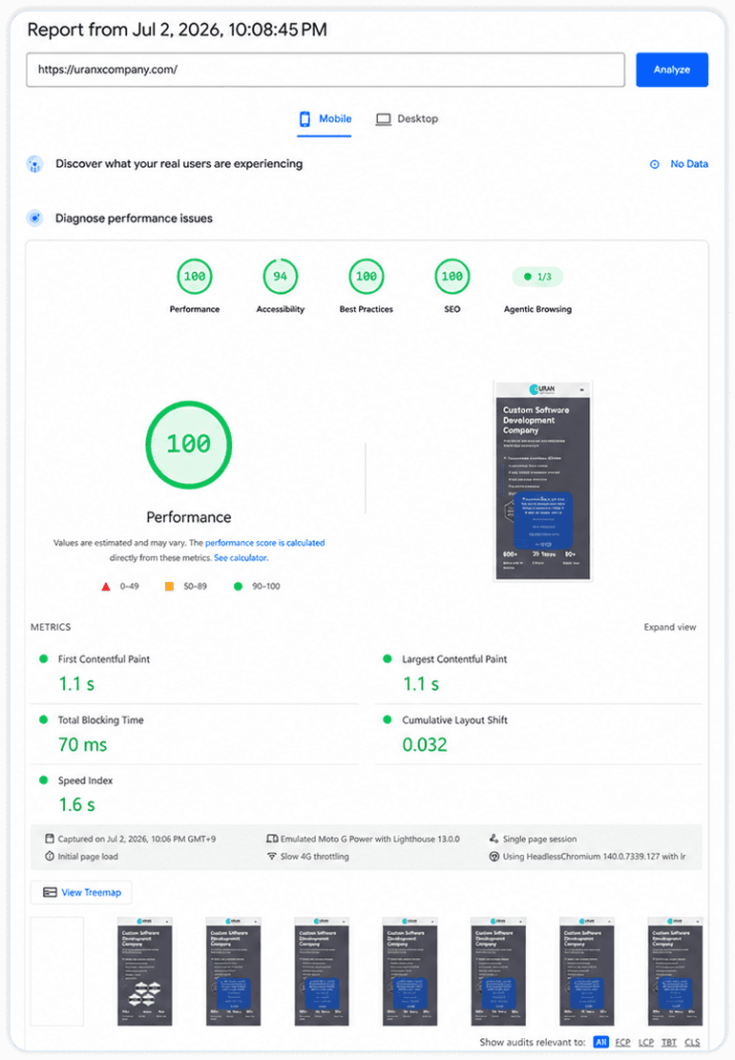Click First Contentful Paint metric label
The width and height of the screenshot is (735, 1060).
point(103,659)
